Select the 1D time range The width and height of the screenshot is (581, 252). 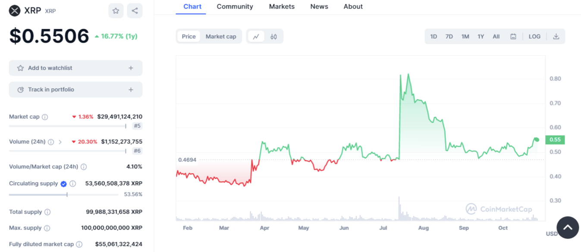coord(433,37)
